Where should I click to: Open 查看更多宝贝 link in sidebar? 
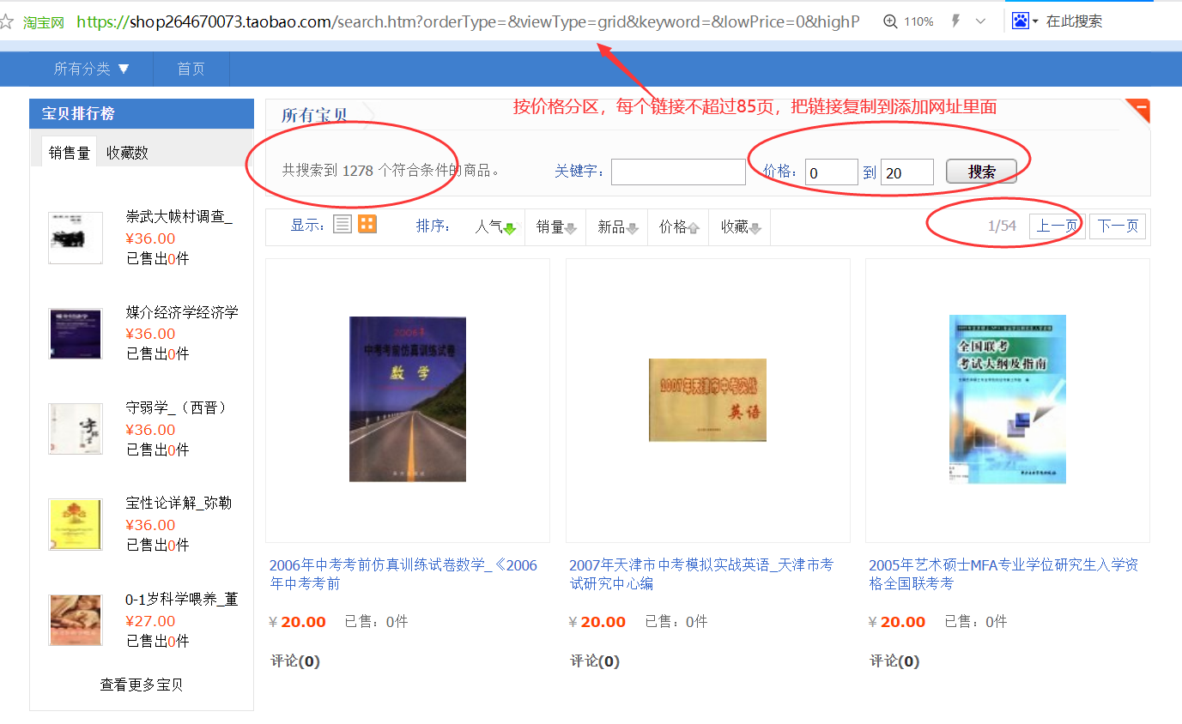click(142, 685)
